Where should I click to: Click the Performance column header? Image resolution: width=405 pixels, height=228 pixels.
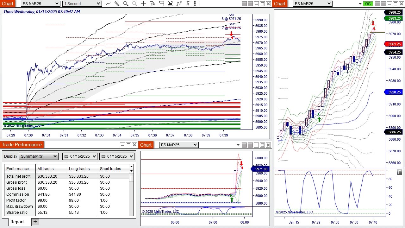pyautogui.click(x=20, y=168)
